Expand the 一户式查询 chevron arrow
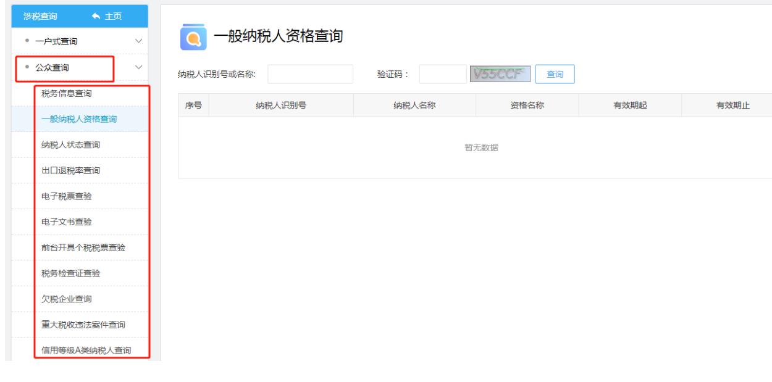This screenshot has height=382, width=772. tap(138, 41)
